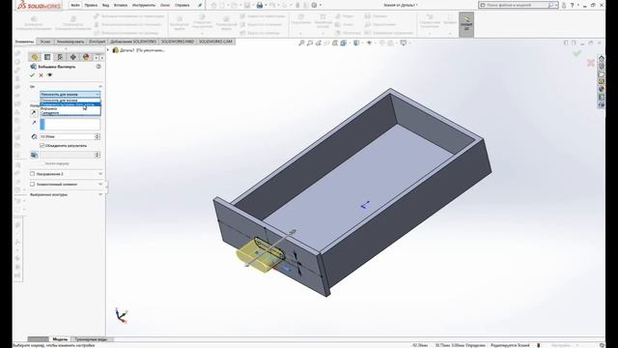Open the Справка menu
The height and width of the screenshot is (348, 618).
point(182,5)
